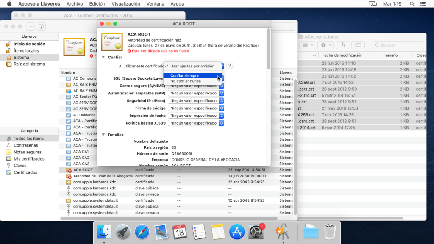Image resolution: width=434 pixels, height=244 pixels.
Task: Click the Spotlight search icon in menu bar
Action: (412, 4)
